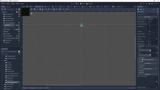Screen dimensions: 160x90
Task: Open the Editor menu
Action: [18, 4]
